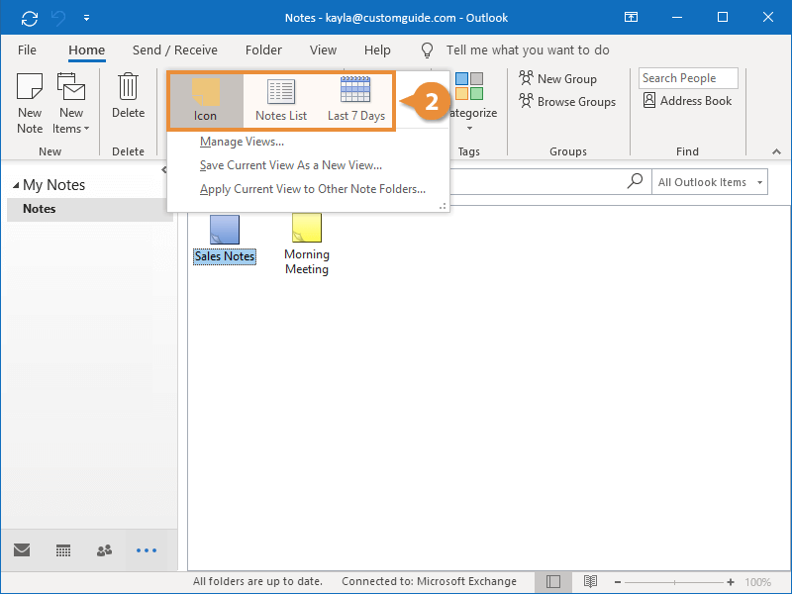Click the Undo icon in title bar
This screenshot has width=792, height=594.
(x=58, y=18)
